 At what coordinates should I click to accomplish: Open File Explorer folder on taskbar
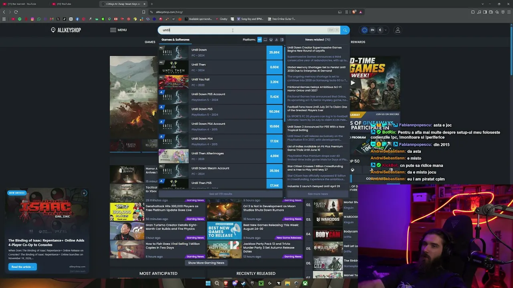point(287,283)
